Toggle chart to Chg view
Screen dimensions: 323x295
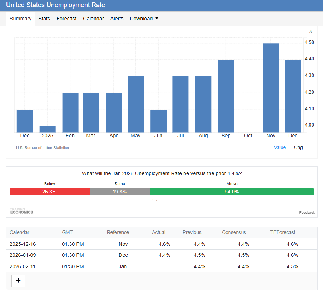click(x=298, y=147)
